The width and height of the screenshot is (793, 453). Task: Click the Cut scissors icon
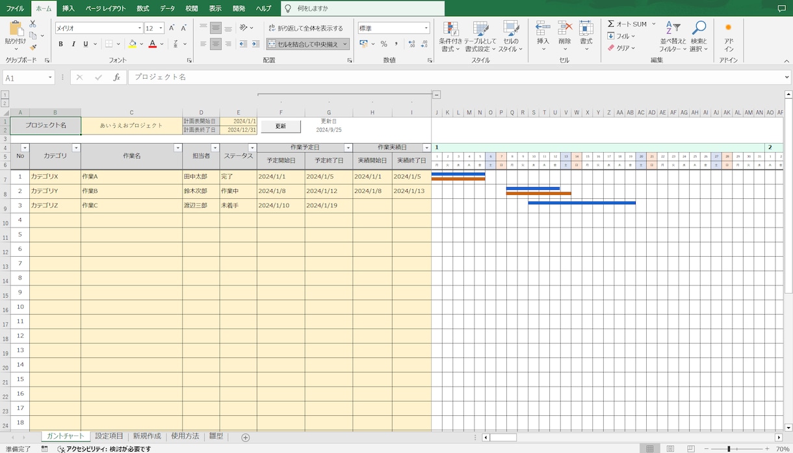click(x=32, y=24)
